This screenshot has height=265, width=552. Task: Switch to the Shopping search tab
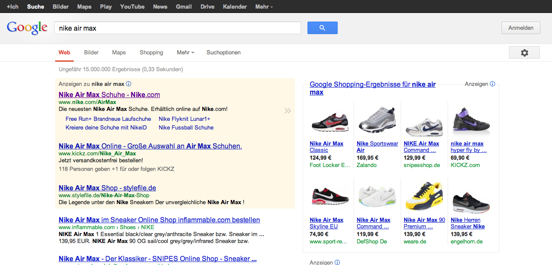(151, 53)
